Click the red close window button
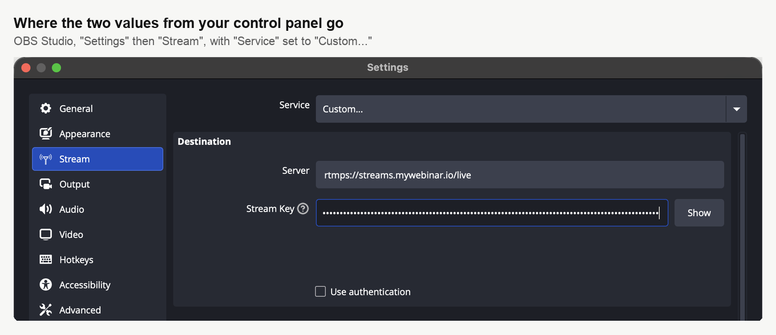The image size is (776, 335). tap(26, 67)
